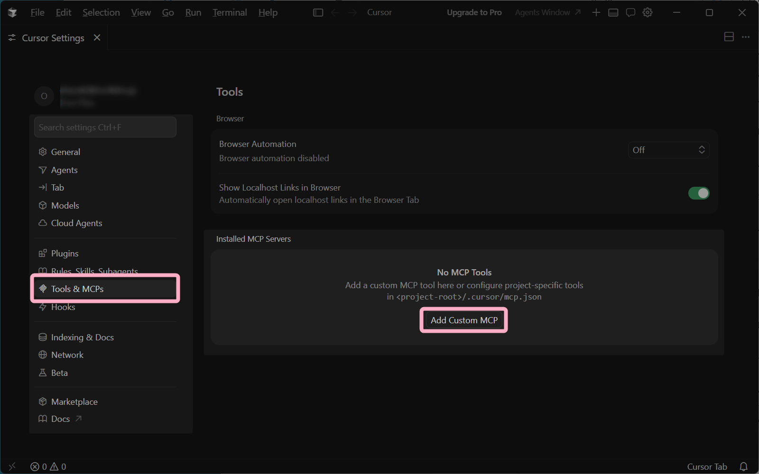The height and width of the screenshot is (474, 759).
Task: Open the chat bubble icon in title bar
Action: 630,13
